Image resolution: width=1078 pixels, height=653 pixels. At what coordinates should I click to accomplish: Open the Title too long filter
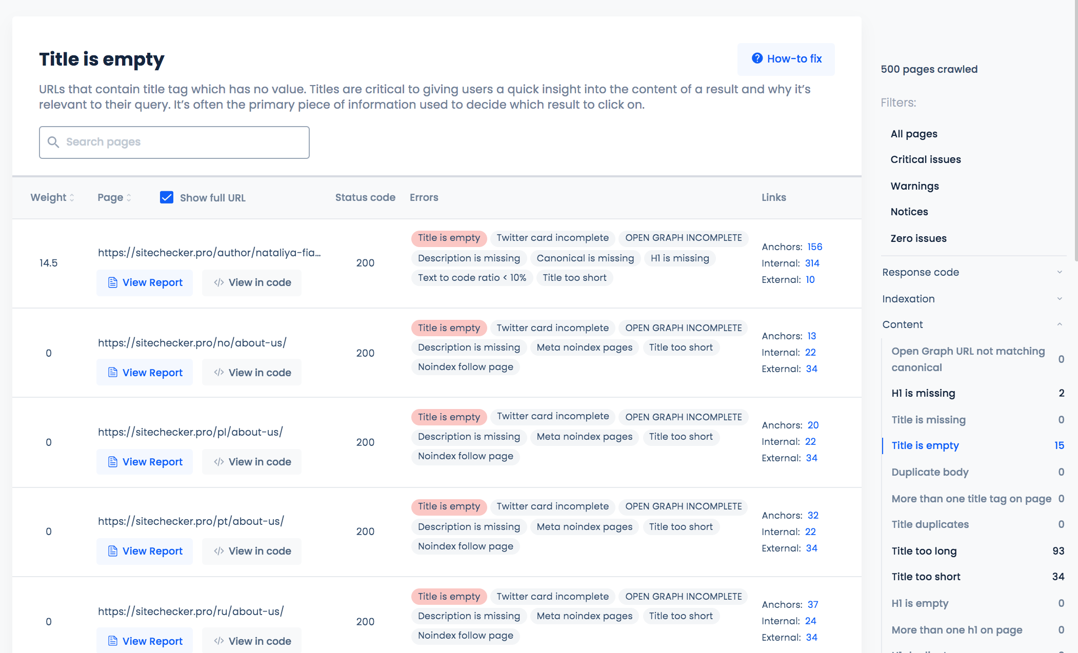924,551
